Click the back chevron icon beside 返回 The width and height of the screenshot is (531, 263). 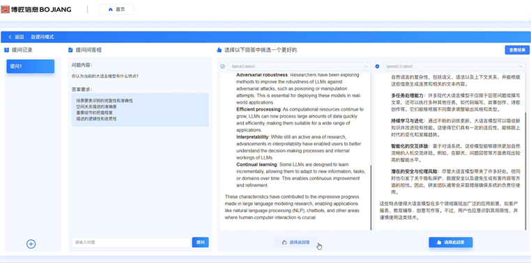click(10, 37)
